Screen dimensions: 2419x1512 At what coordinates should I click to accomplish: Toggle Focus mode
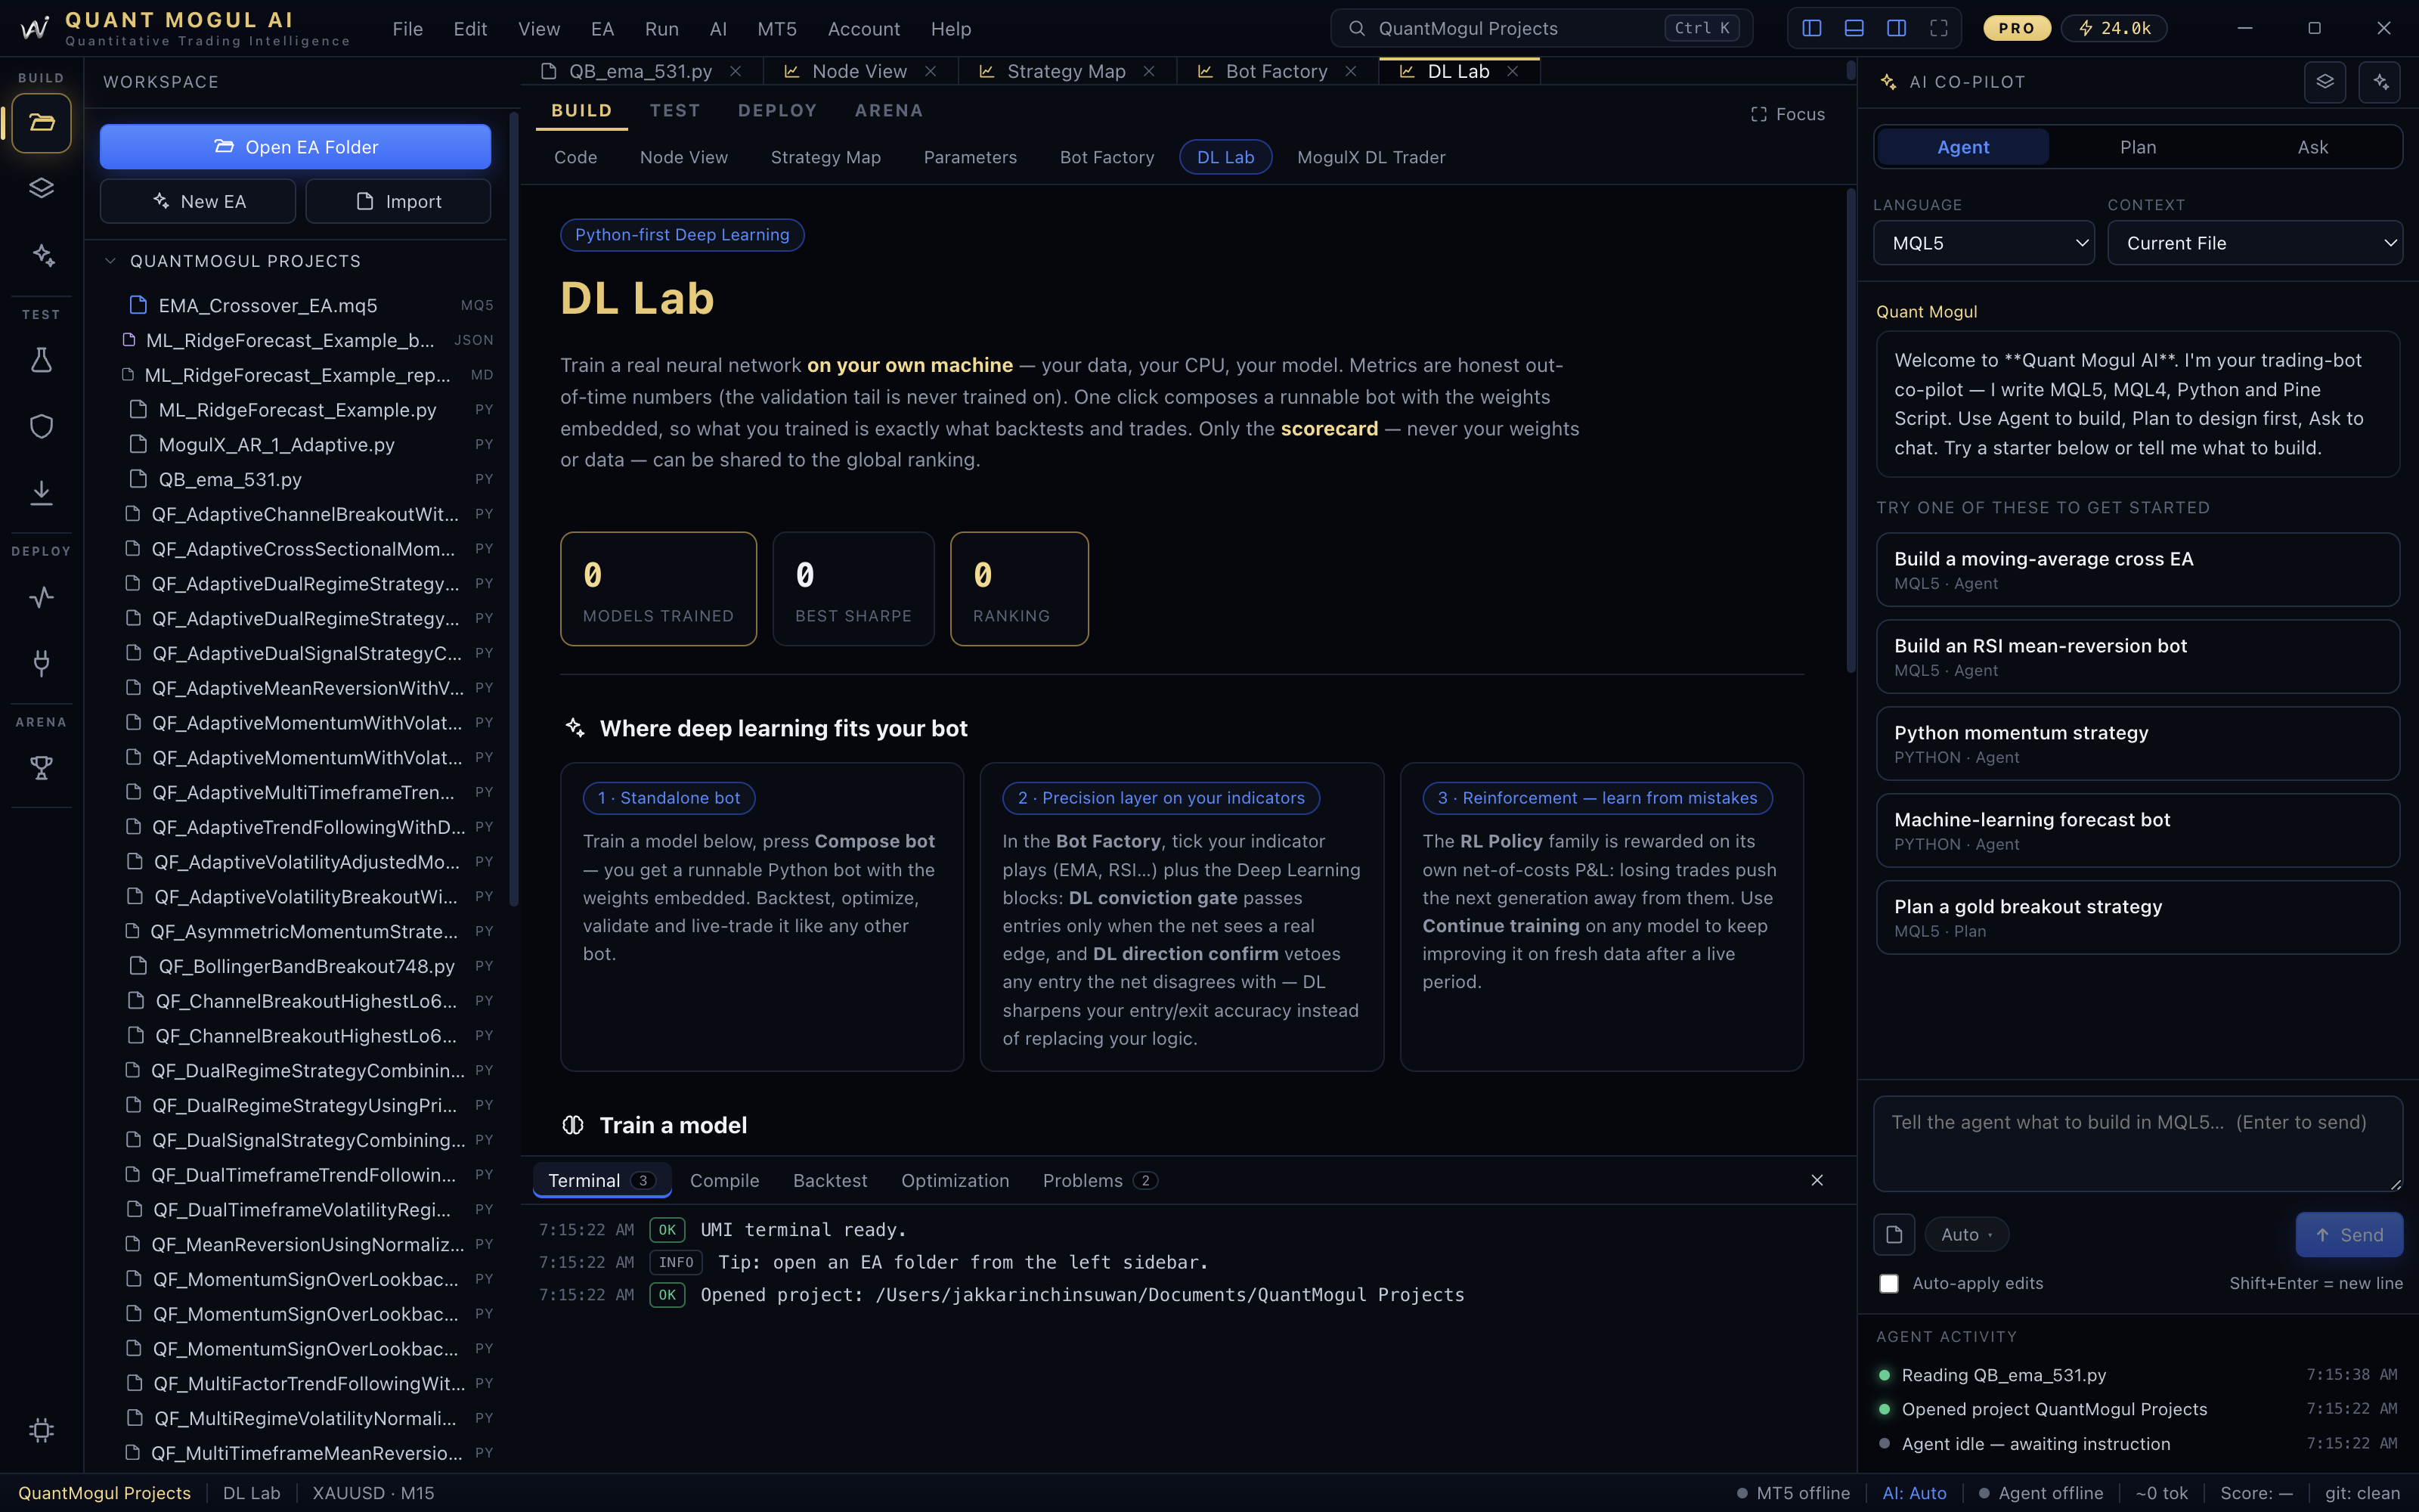(x=1787, y=114)
